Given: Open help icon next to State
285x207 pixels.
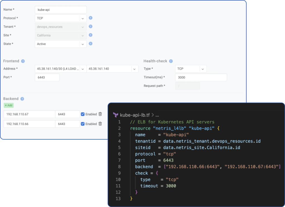Looking at the screenshot, I should 90,44.
